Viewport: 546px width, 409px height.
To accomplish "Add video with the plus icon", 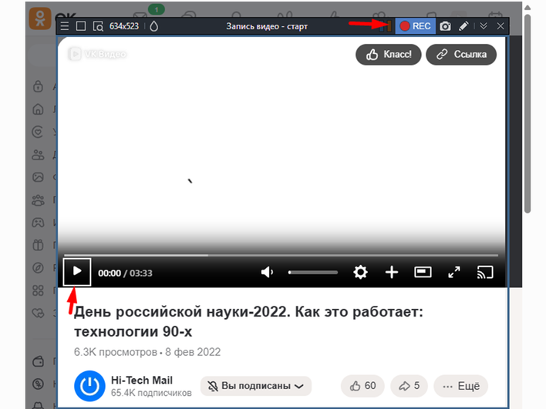I will point(392,272).
